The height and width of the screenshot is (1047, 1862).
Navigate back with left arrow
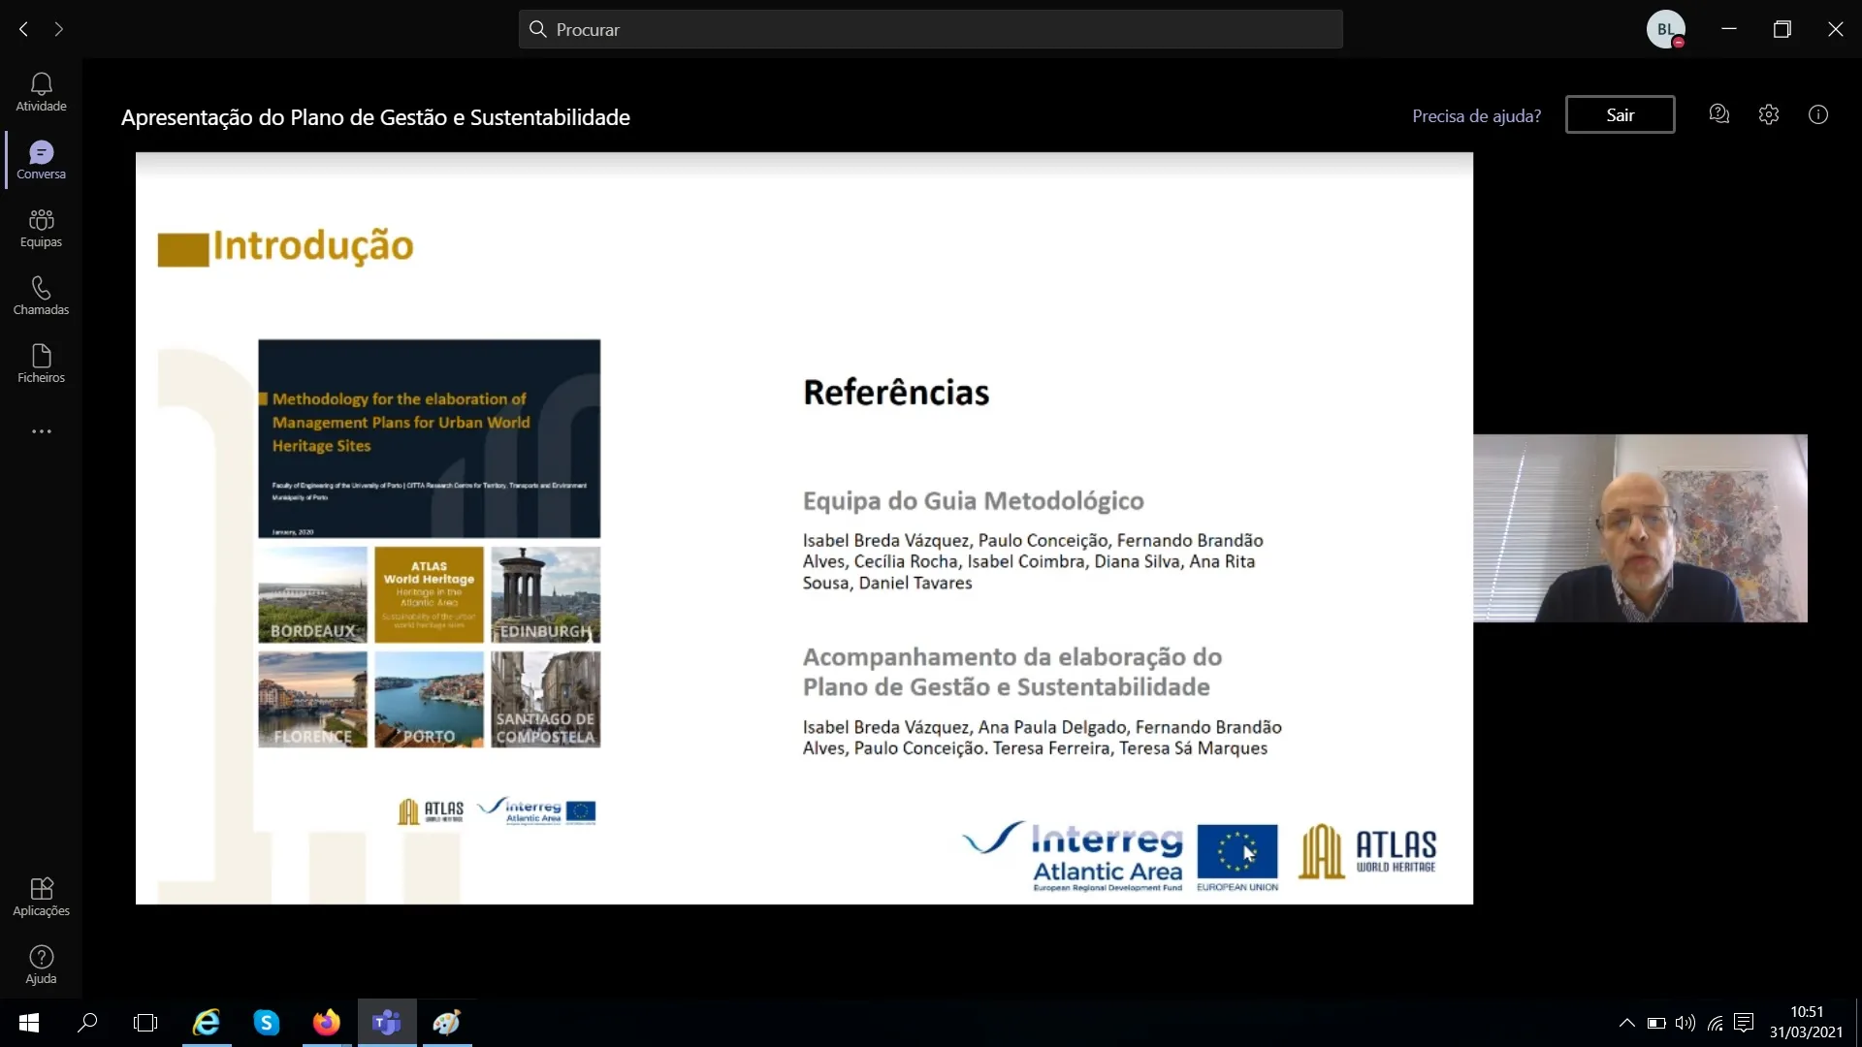23,29
